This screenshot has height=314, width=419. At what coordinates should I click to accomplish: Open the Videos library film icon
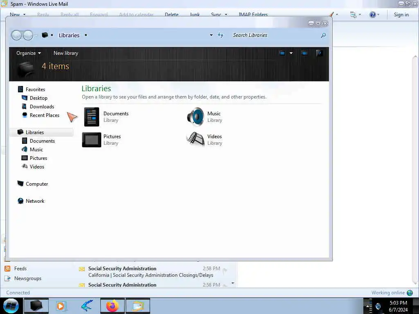(x=196, y=139)
